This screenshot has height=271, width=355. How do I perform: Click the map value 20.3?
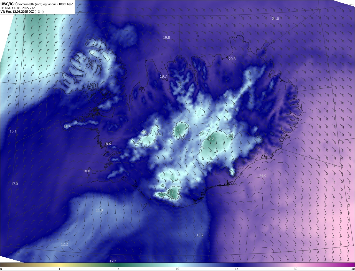232,59
